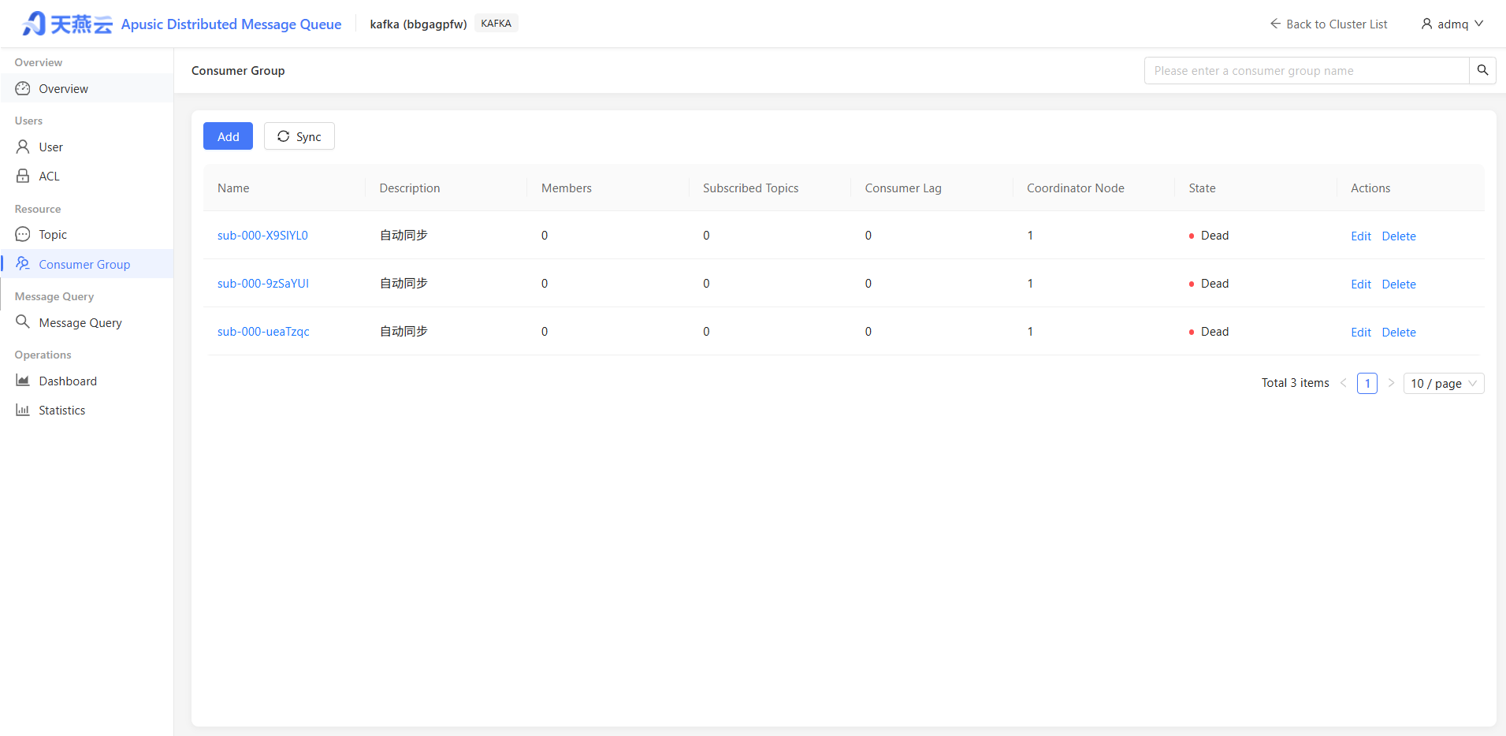Image resolution: width=1506 pixels, height=736 pixels.
Task: Click the User person icon in sidebar
Action: click(x=23, y=147)
